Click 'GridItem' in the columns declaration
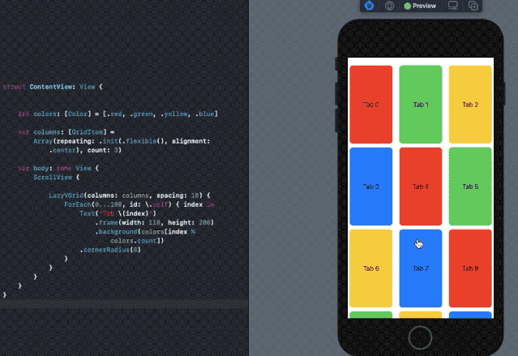This screenshot has height=356, width=518. (88, 132)
